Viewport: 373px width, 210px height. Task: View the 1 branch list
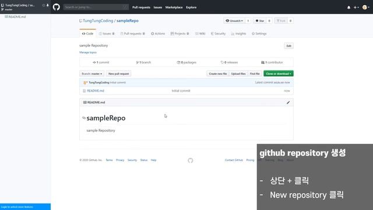click(x=143, y=62)
